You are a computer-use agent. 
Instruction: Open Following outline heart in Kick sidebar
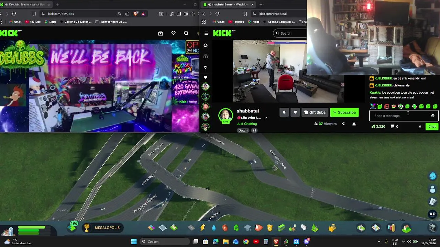pos(206,67)
